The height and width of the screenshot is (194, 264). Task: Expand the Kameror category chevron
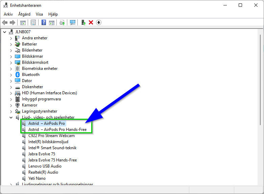(x=11, y=105)
